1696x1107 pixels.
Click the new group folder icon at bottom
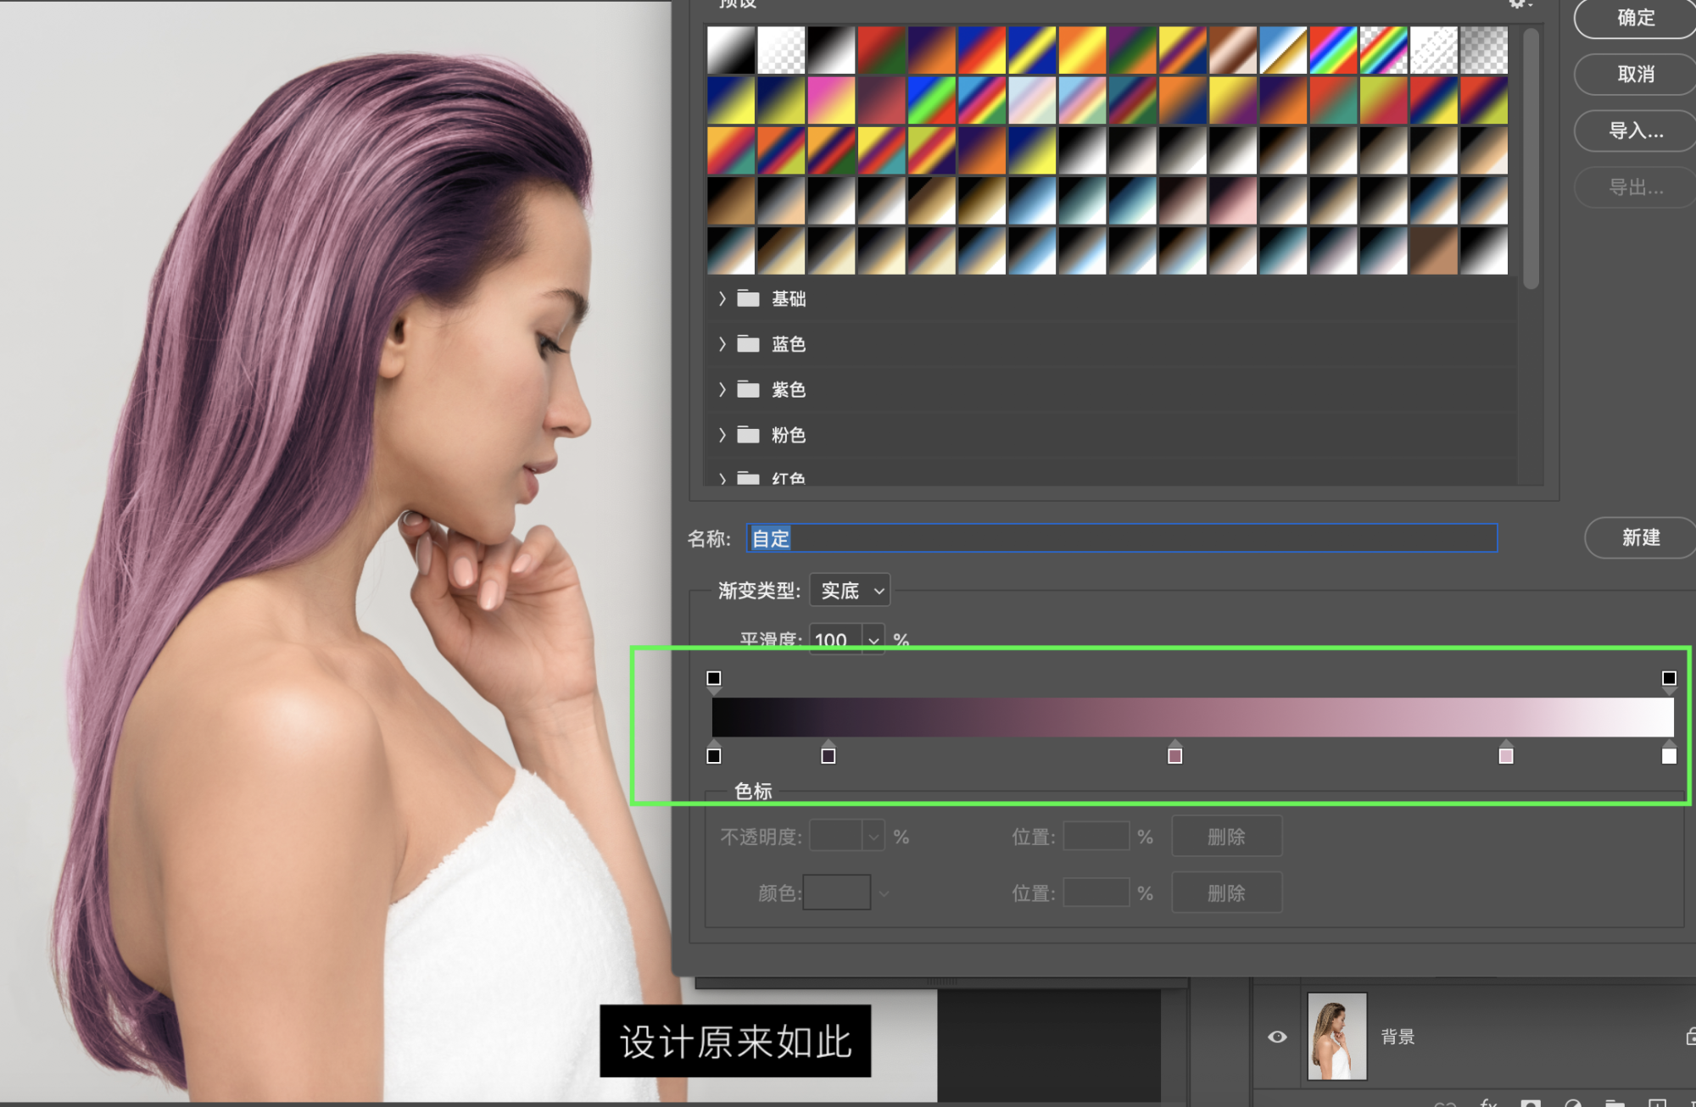1615,1103
